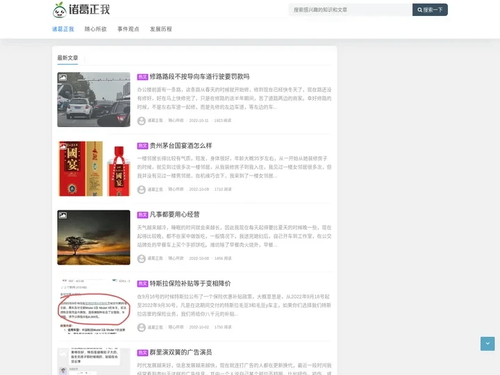Open the 贵州茅台国宴酒怎么样 article

click(181, 146)
